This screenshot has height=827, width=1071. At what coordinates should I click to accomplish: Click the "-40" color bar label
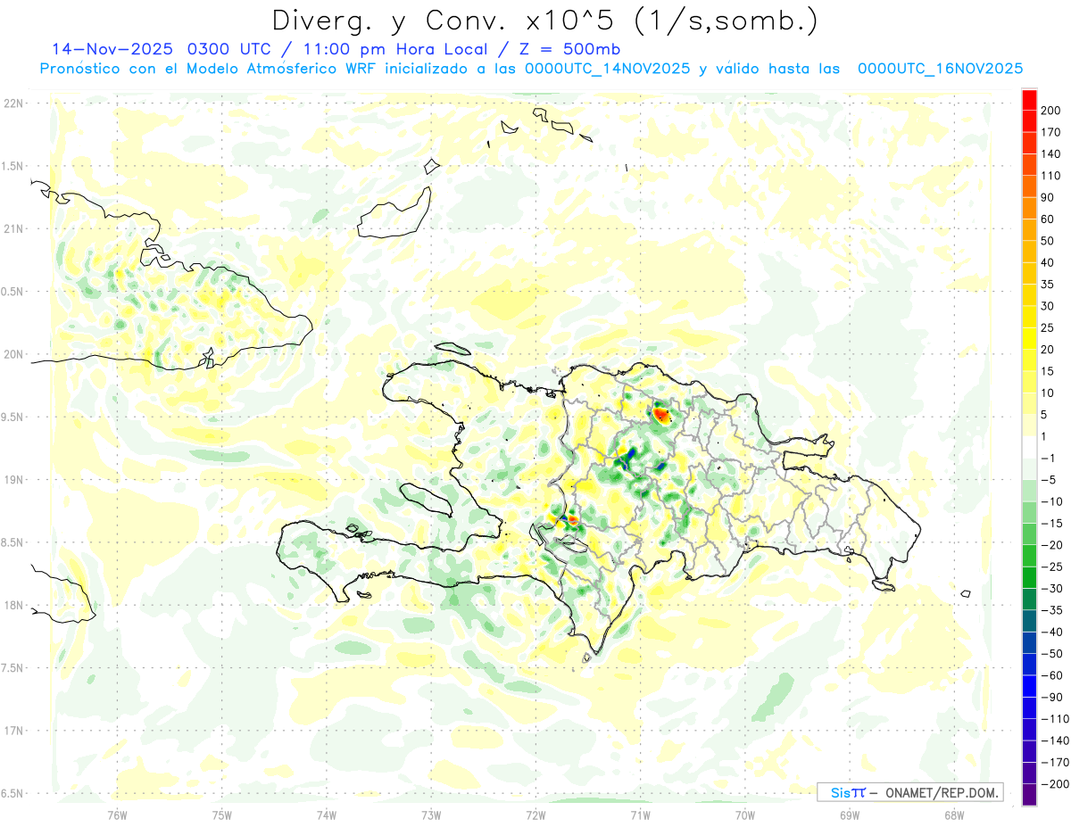click(1054, 632)
